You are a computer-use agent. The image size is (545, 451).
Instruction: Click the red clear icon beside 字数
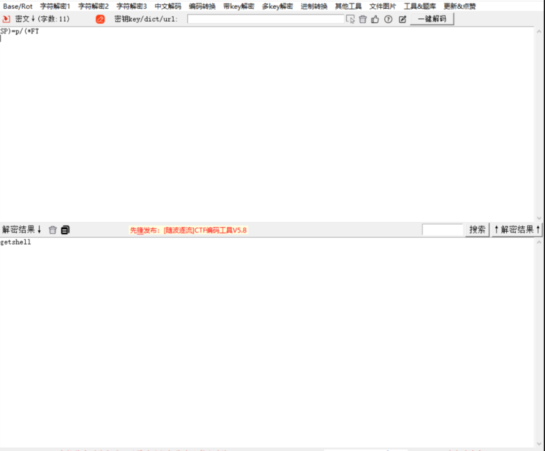[99, 19]
